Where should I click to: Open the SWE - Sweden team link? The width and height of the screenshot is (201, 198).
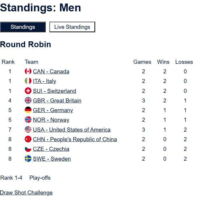(52, 159)
